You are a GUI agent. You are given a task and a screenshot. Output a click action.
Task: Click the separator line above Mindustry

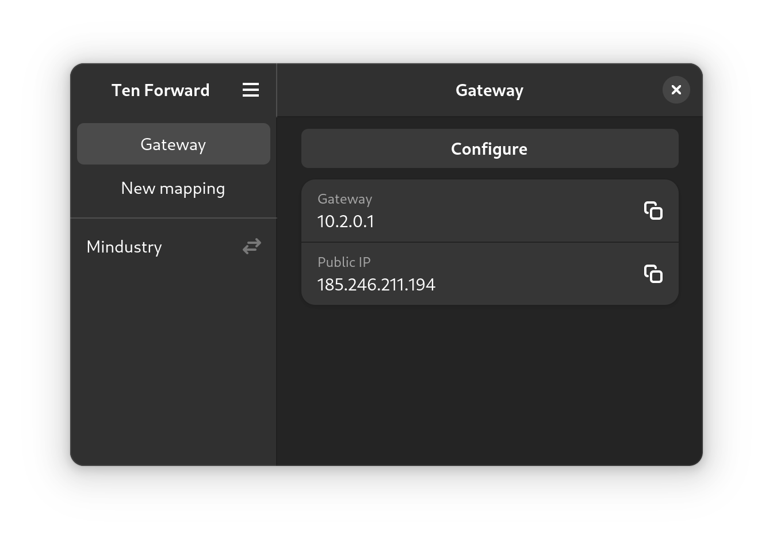click(174, 218)
